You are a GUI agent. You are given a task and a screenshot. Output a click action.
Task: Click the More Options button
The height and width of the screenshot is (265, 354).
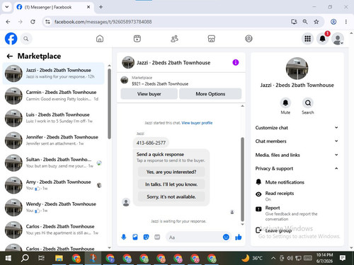tap(210, 94)
